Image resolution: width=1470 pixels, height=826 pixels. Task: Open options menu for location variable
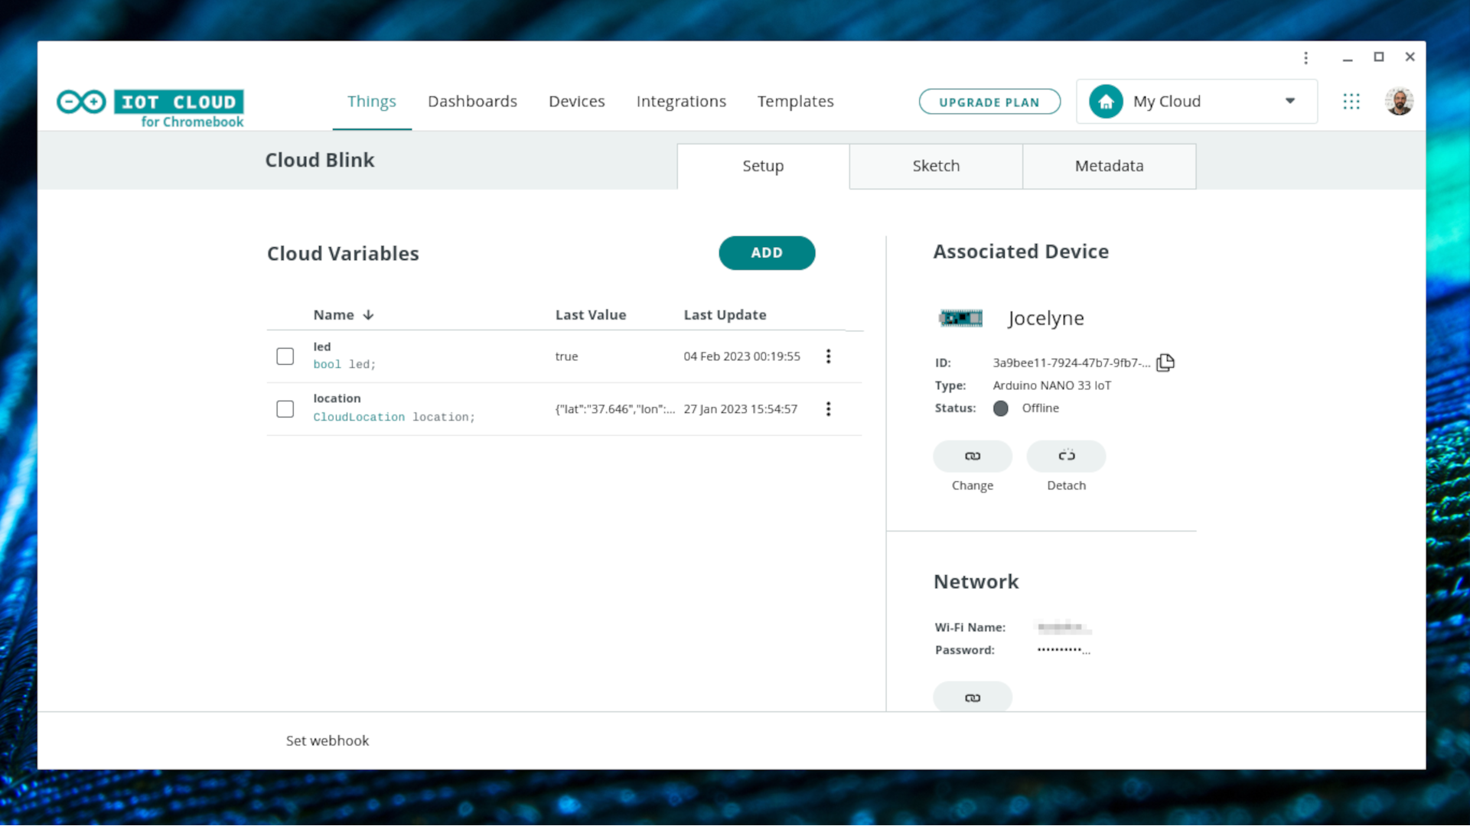coord(828,409)
